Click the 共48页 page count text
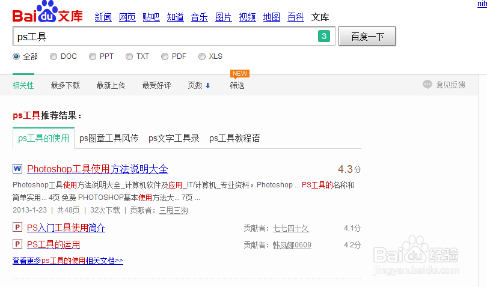Viewport: 487px width, 287px height. [x=69, y=210]
